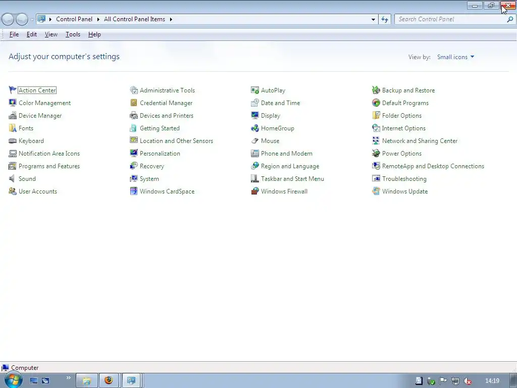Open RemoteApp and Desktop Connections link

[433, 166]
